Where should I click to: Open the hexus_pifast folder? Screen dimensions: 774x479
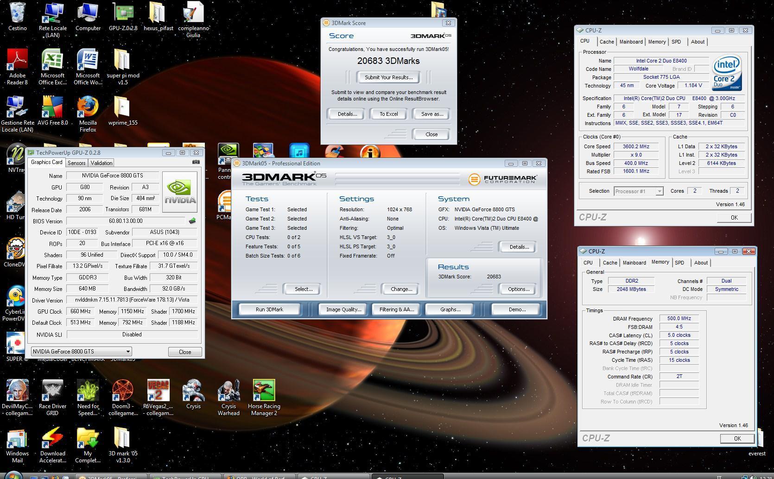pos(158,16)
